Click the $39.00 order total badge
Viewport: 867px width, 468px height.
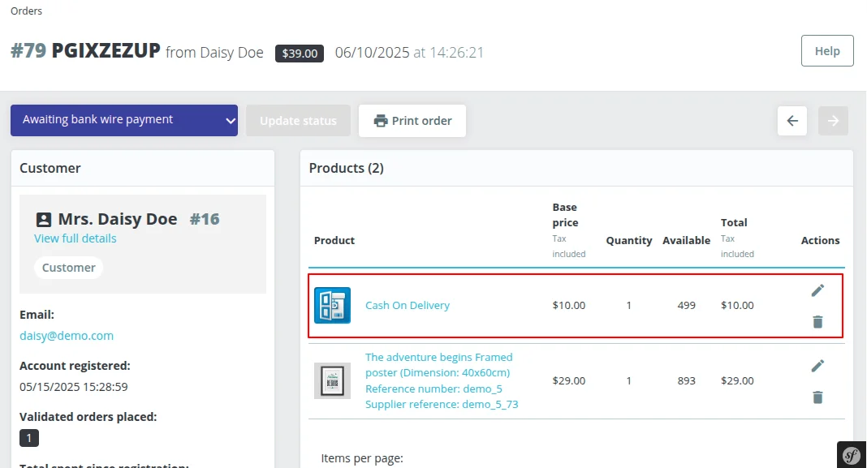coord(299,54)
